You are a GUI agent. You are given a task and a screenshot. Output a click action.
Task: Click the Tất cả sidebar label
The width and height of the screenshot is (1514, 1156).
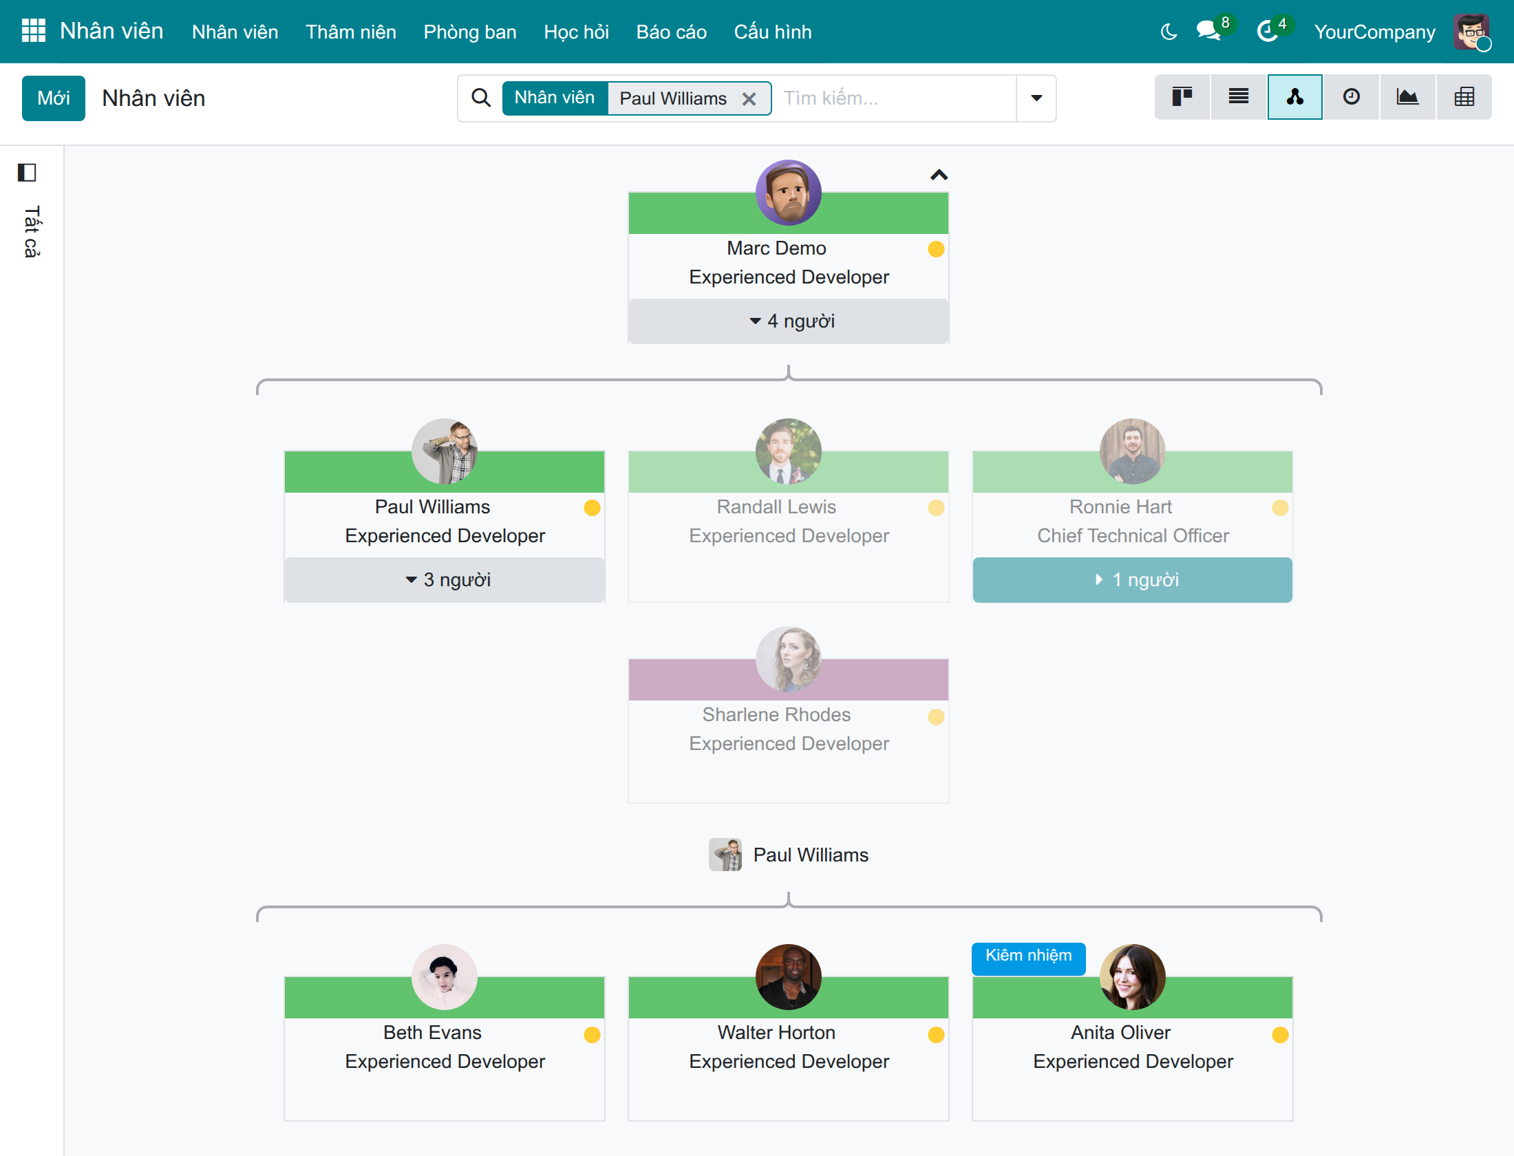[x=32, y=231]
